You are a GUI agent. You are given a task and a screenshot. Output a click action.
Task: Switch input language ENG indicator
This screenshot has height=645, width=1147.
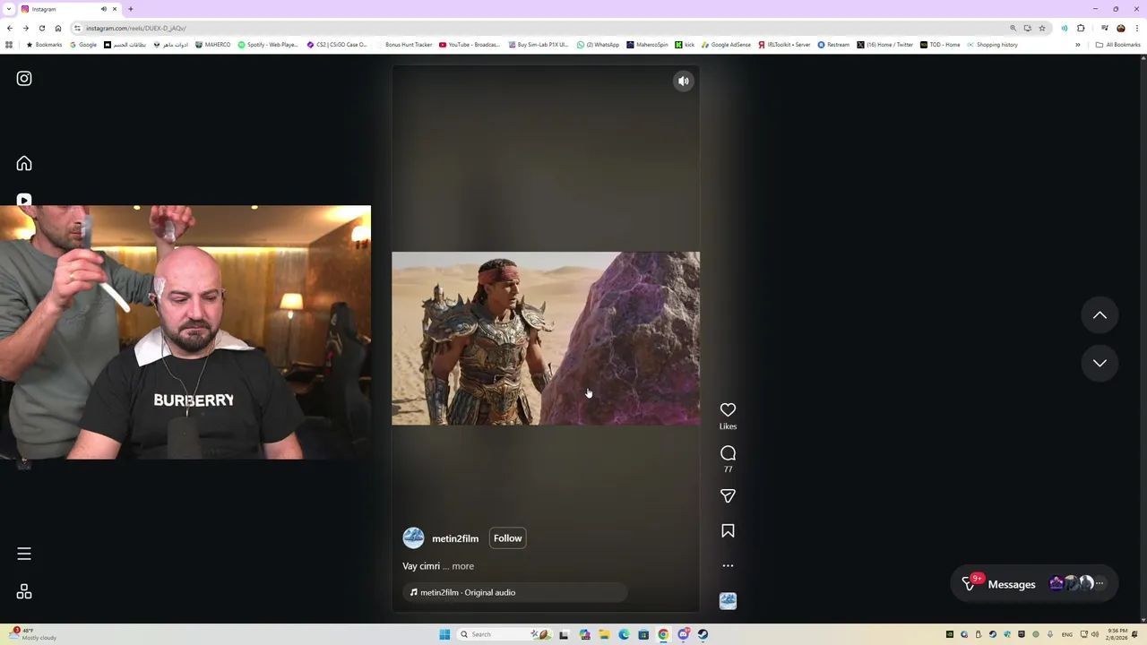[1066, 634]
